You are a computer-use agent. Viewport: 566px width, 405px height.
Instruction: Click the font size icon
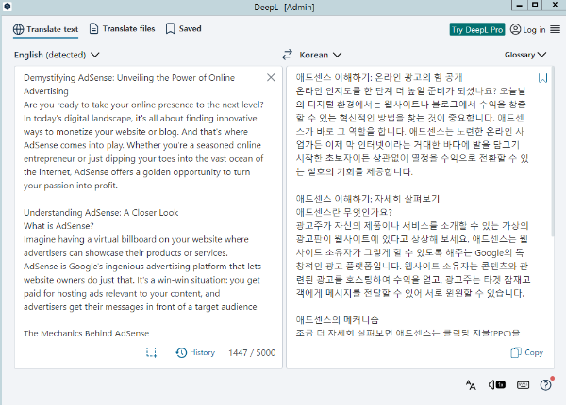tap(471, 385)
